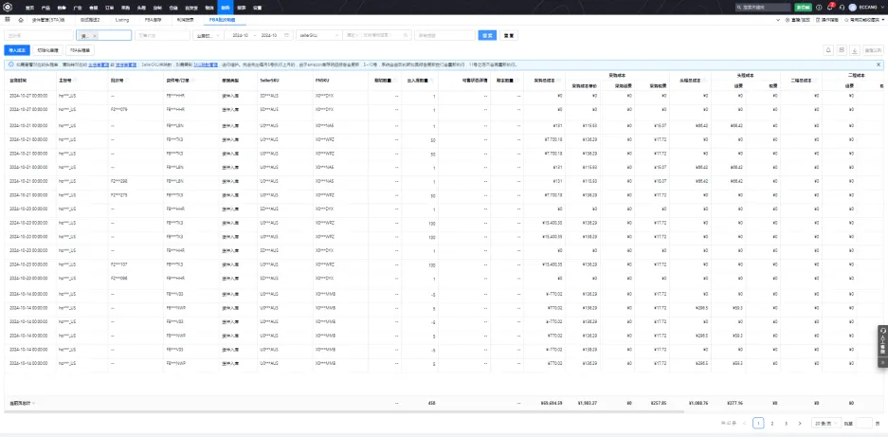
Task: Click the floating customer service widget
Action: (x=883, y=340)
